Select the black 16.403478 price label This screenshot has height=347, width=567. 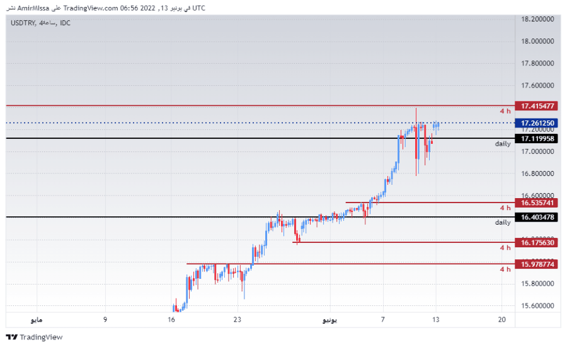point(537,217)
